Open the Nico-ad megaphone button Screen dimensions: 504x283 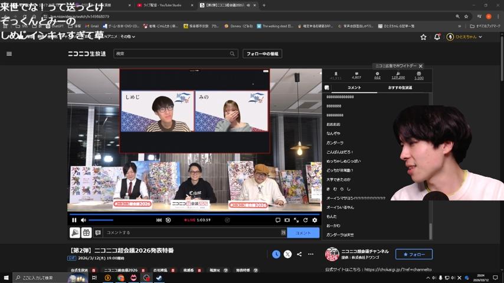pyautogui.click(x=75, y=232)
